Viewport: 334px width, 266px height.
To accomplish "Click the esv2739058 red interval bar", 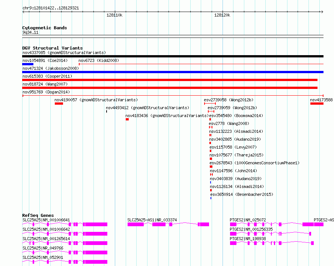I will (x=210, y=104).
